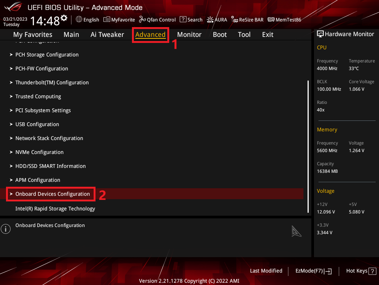Screen dimensions: 379x285
Task: Expand PCI Subsystem Settings arrow
Action: tap(11, 110)
